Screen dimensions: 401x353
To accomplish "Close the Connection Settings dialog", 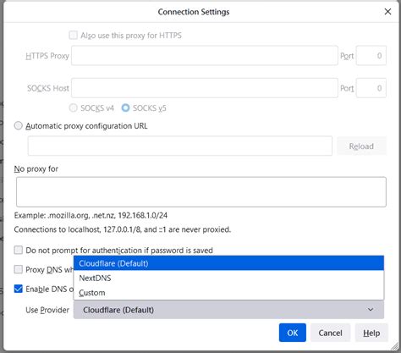I will (x=387, y=12).
